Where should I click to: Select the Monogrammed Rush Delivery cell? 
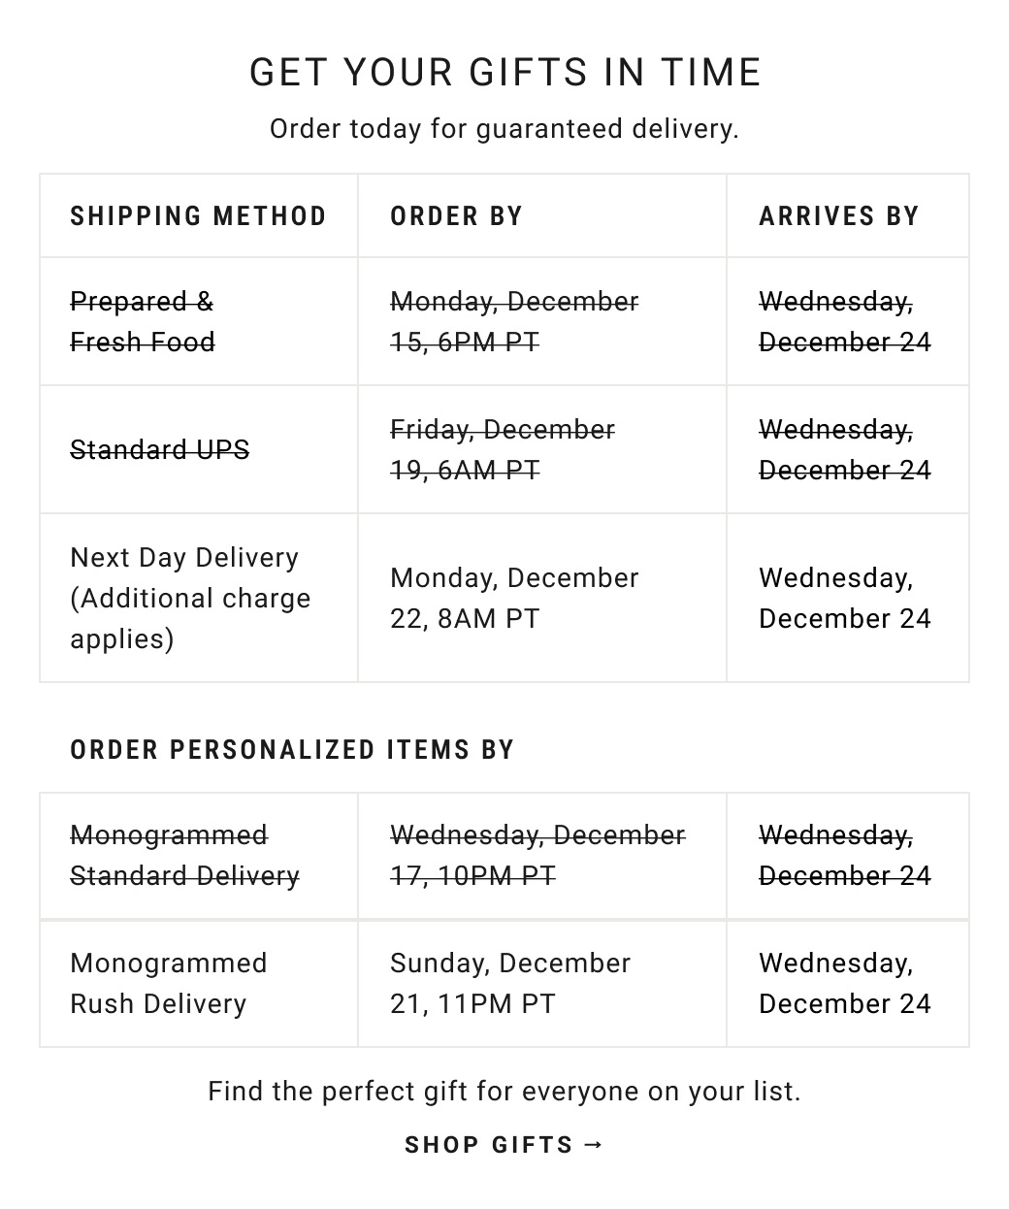coord(169,983)
